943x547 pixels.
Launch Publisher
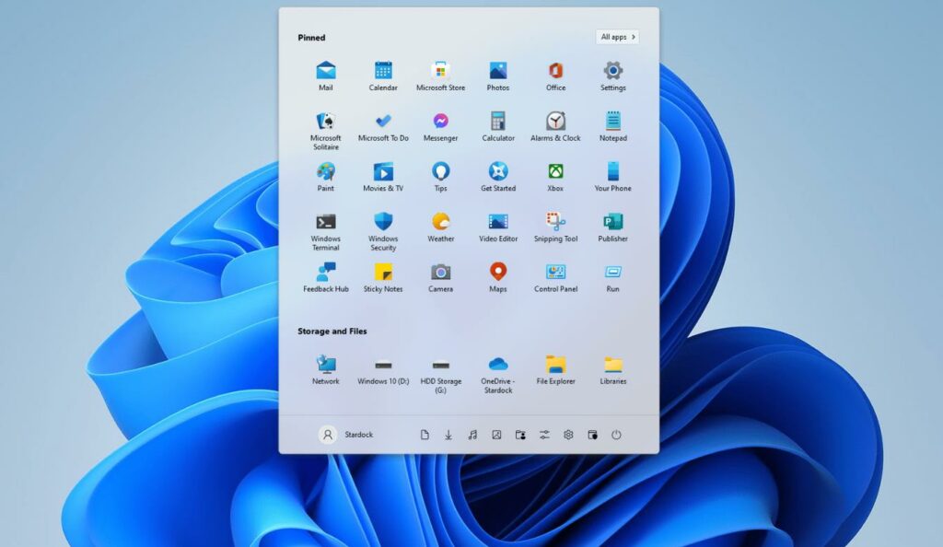click(x=612, y=227)
